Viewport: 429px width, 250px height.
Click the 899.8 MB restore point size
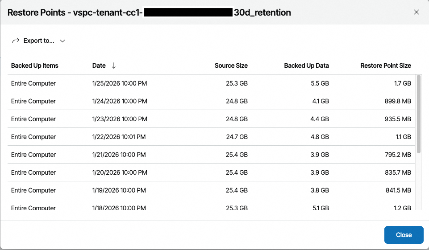point(398,101)
